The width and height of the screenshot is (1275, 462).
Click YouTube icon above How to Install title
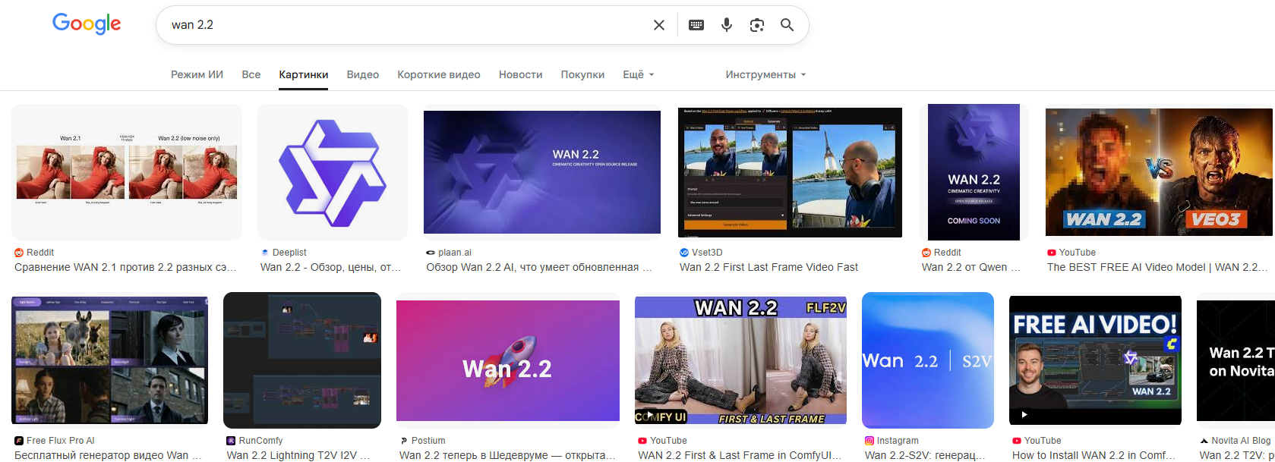click(1017, 441)
